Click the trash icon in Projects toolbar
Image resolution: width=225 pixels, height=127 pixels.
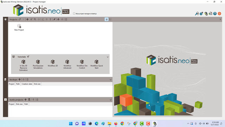(66, 19)
